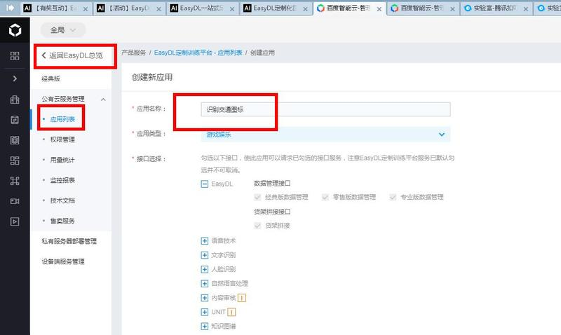Select 应用列表 in side menu
Viewport: 561px width, 335px height.
62,119
